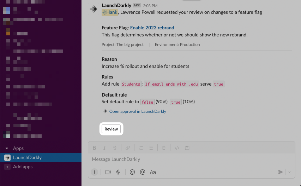This screenshot has height=186, width=301.
Task: Record a video clip
Action: click(108, 172)
